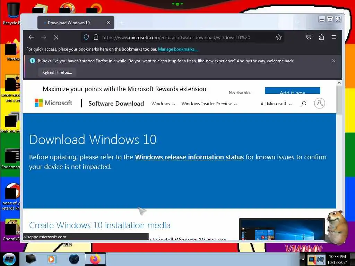Open the black box icon on taskbar
Screen dimensions: 355x266
[31, 259]
